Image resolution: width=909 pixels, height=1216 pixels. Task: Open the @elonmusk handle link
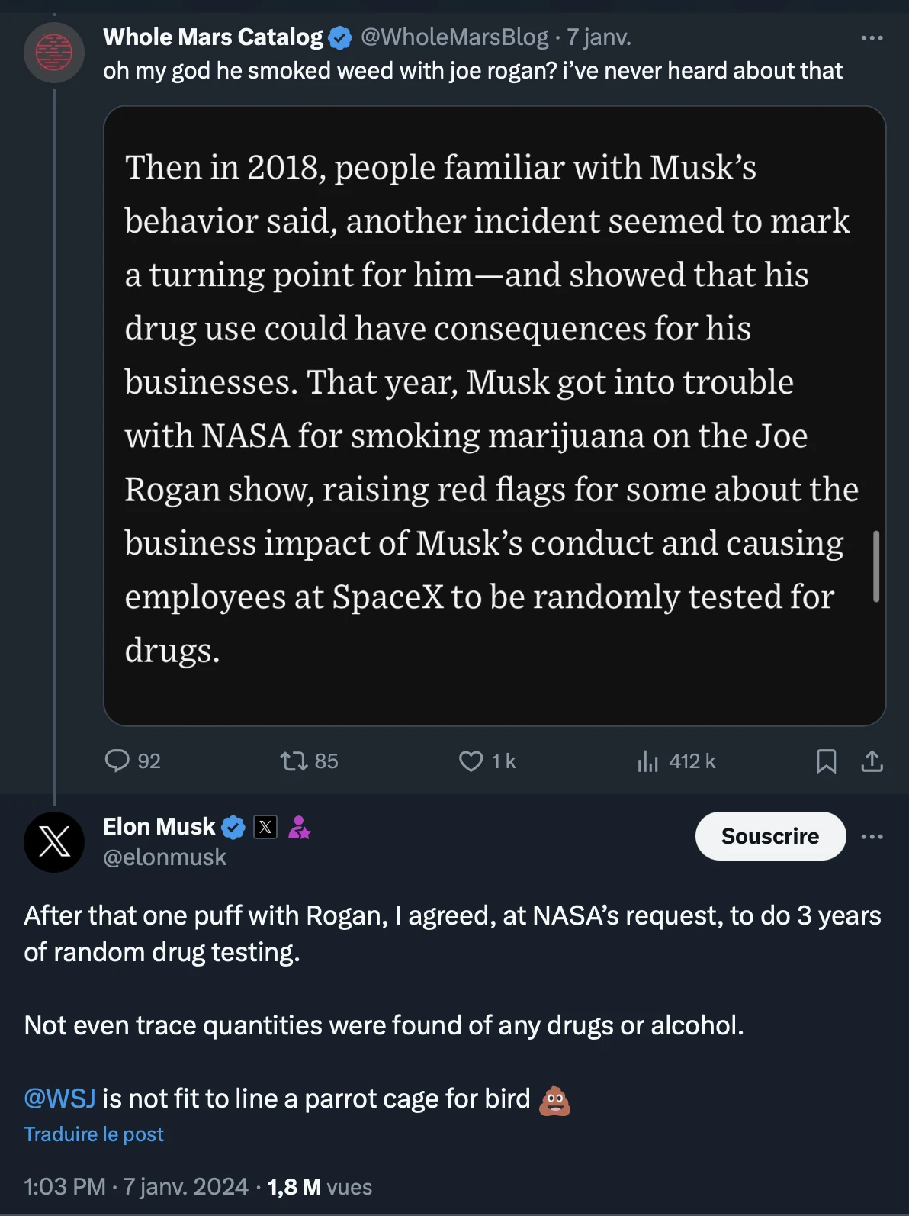click(x=165, y=857)
